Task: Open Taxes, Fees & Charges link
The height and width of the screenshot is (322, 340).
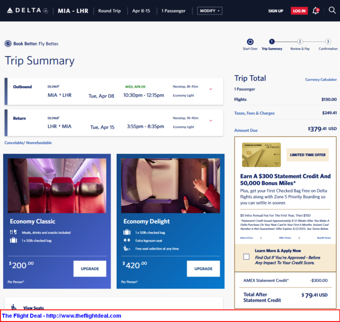Action: 254,113
